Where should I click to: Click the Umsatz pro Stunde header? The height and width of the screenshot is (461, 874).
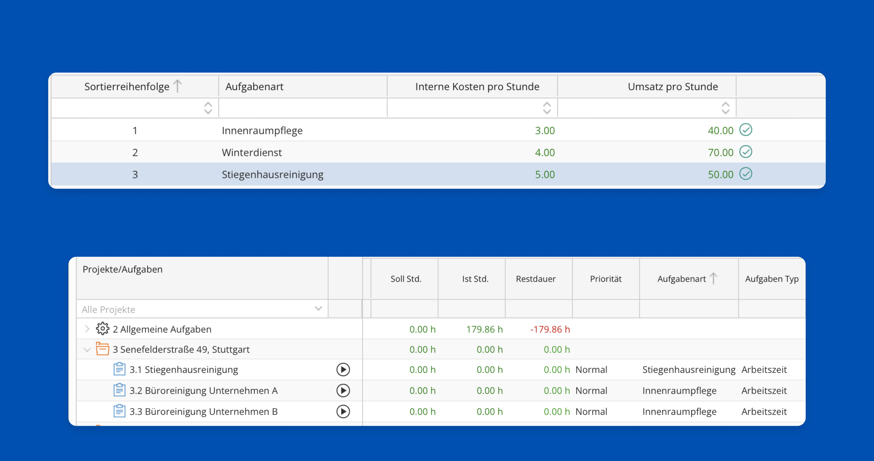point(672,87)
